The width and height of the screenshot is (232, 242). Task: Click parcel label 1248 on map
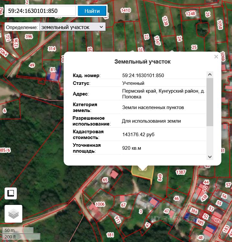click(x=190, y=14)
